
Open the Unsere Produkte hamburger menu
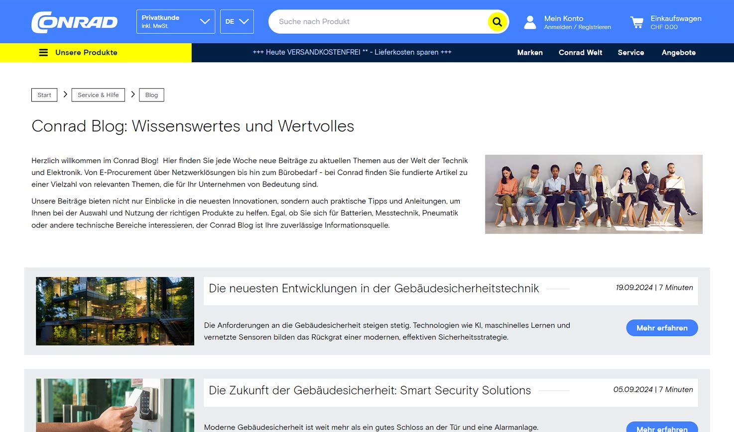click(43, 52)
